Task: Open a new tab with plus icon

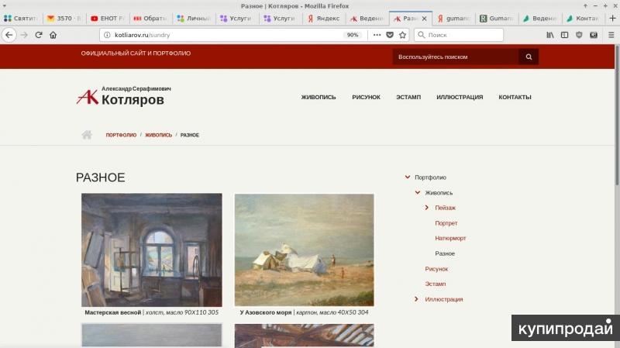Action: coord(612,18)
